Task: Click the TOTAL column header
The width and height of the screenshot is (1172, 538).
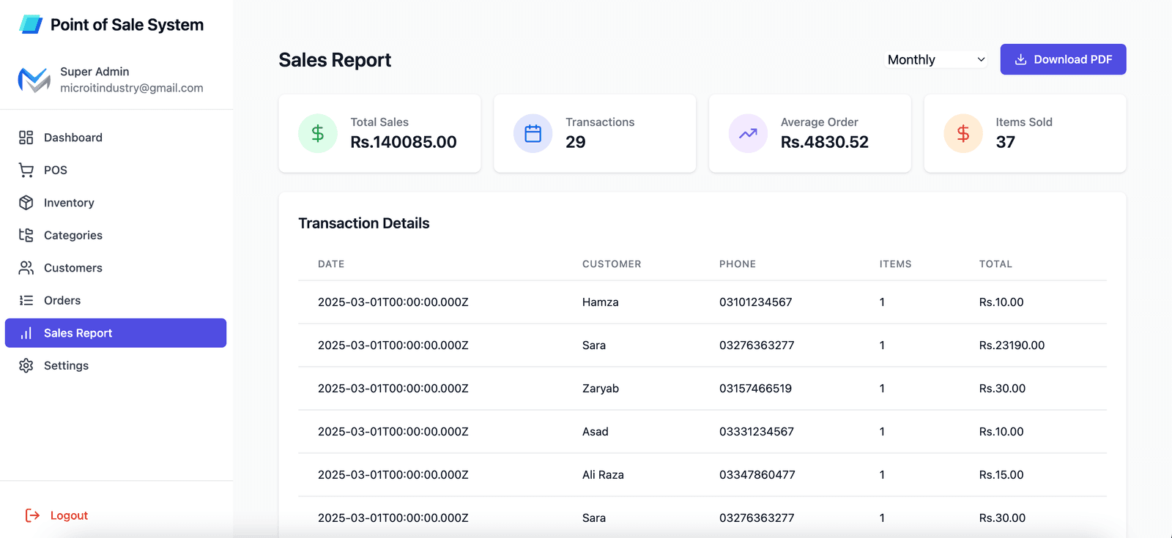Action: (x=995, y=264)
